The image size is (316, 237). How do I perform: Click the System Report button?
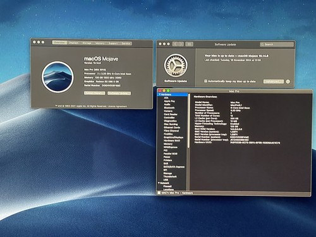coord(95,93)
